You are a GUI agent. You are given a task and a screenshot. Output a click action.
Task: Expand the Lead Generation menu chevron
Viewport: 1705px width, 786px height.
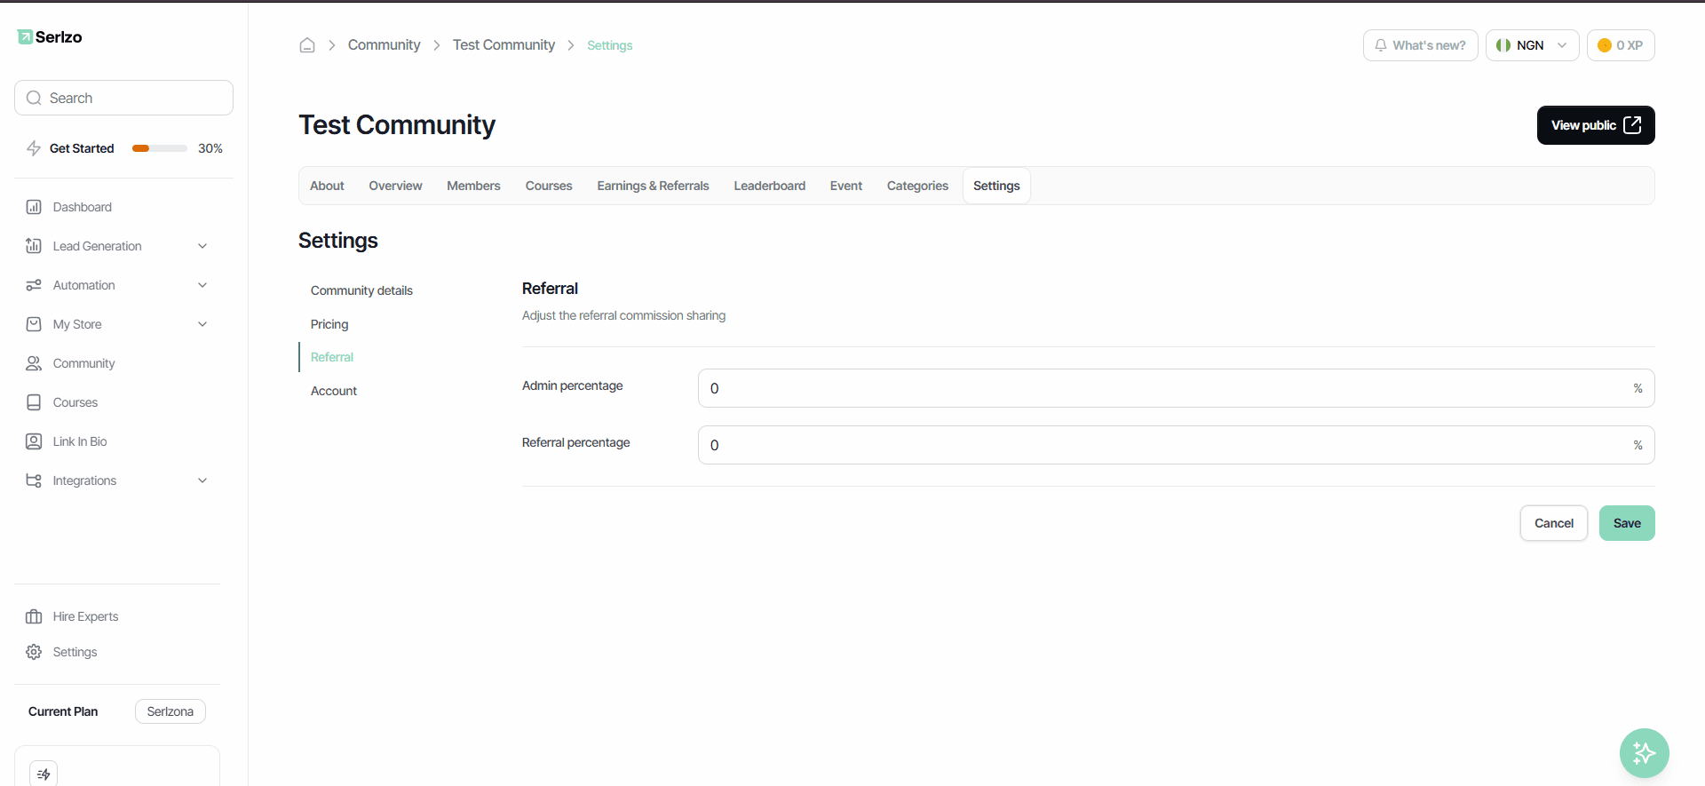point(202,246)
